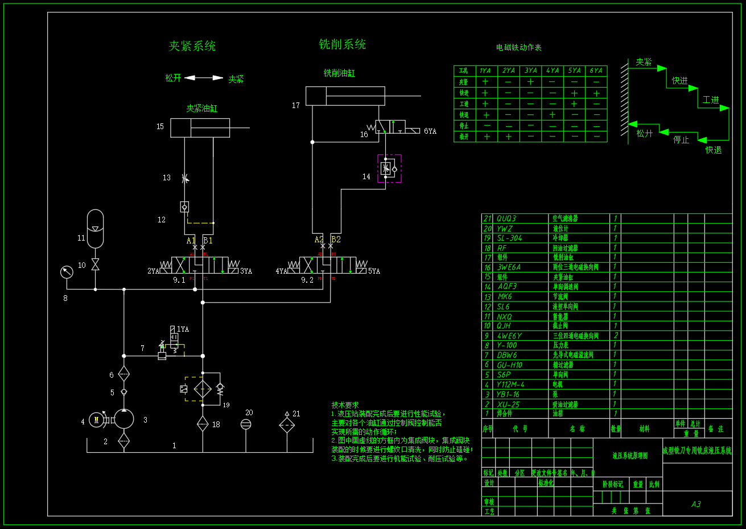
Task: Click the return filter in yellow dashed box
Action: coord(203,389)
